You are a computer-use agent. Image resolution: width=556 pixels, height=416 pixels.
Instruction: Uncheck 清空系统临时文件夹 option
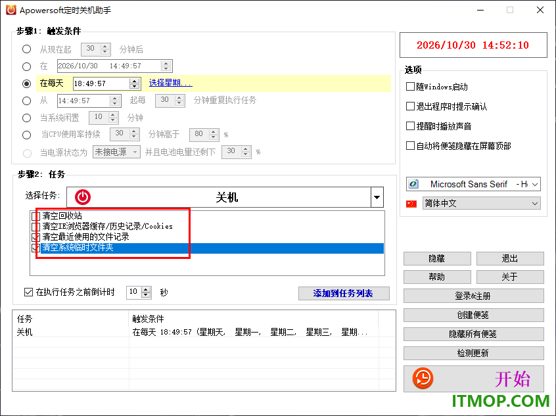35,248
